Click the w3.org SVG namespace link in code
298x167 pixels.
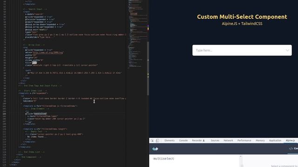click(x=47, y=52)
